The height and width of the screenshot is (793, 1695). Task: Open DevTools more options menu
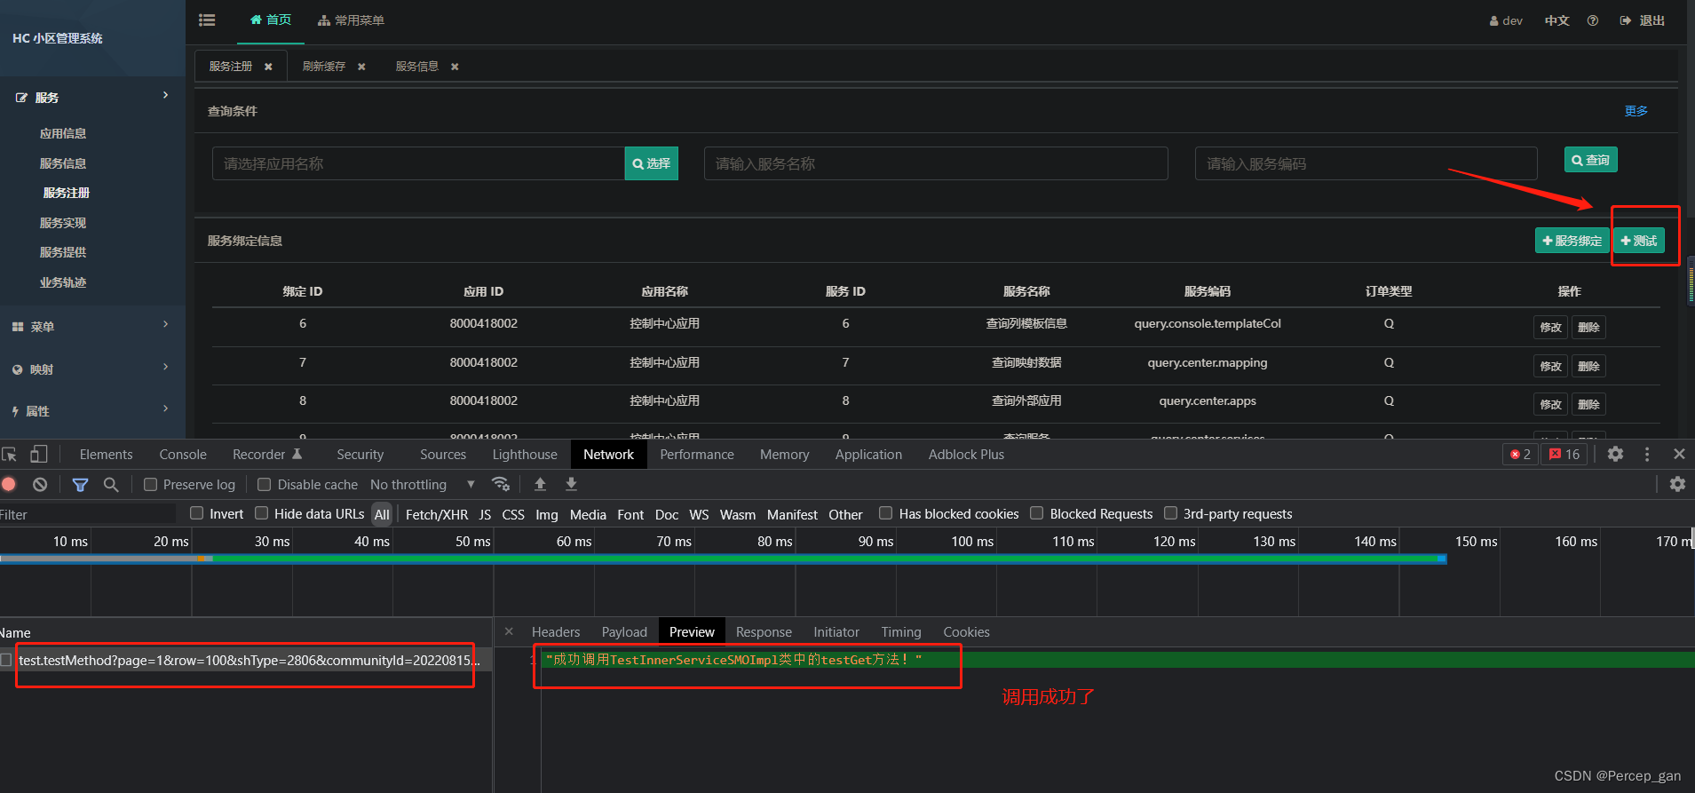1647,454
